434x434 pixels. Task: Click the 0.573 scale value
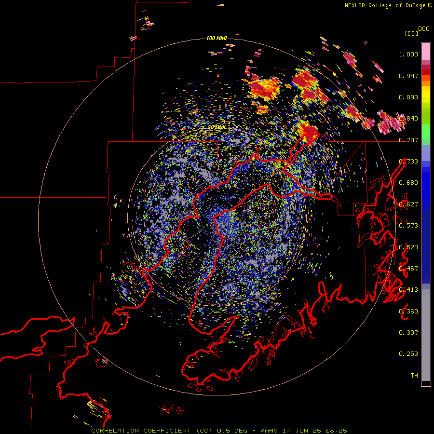coord(408,226)
